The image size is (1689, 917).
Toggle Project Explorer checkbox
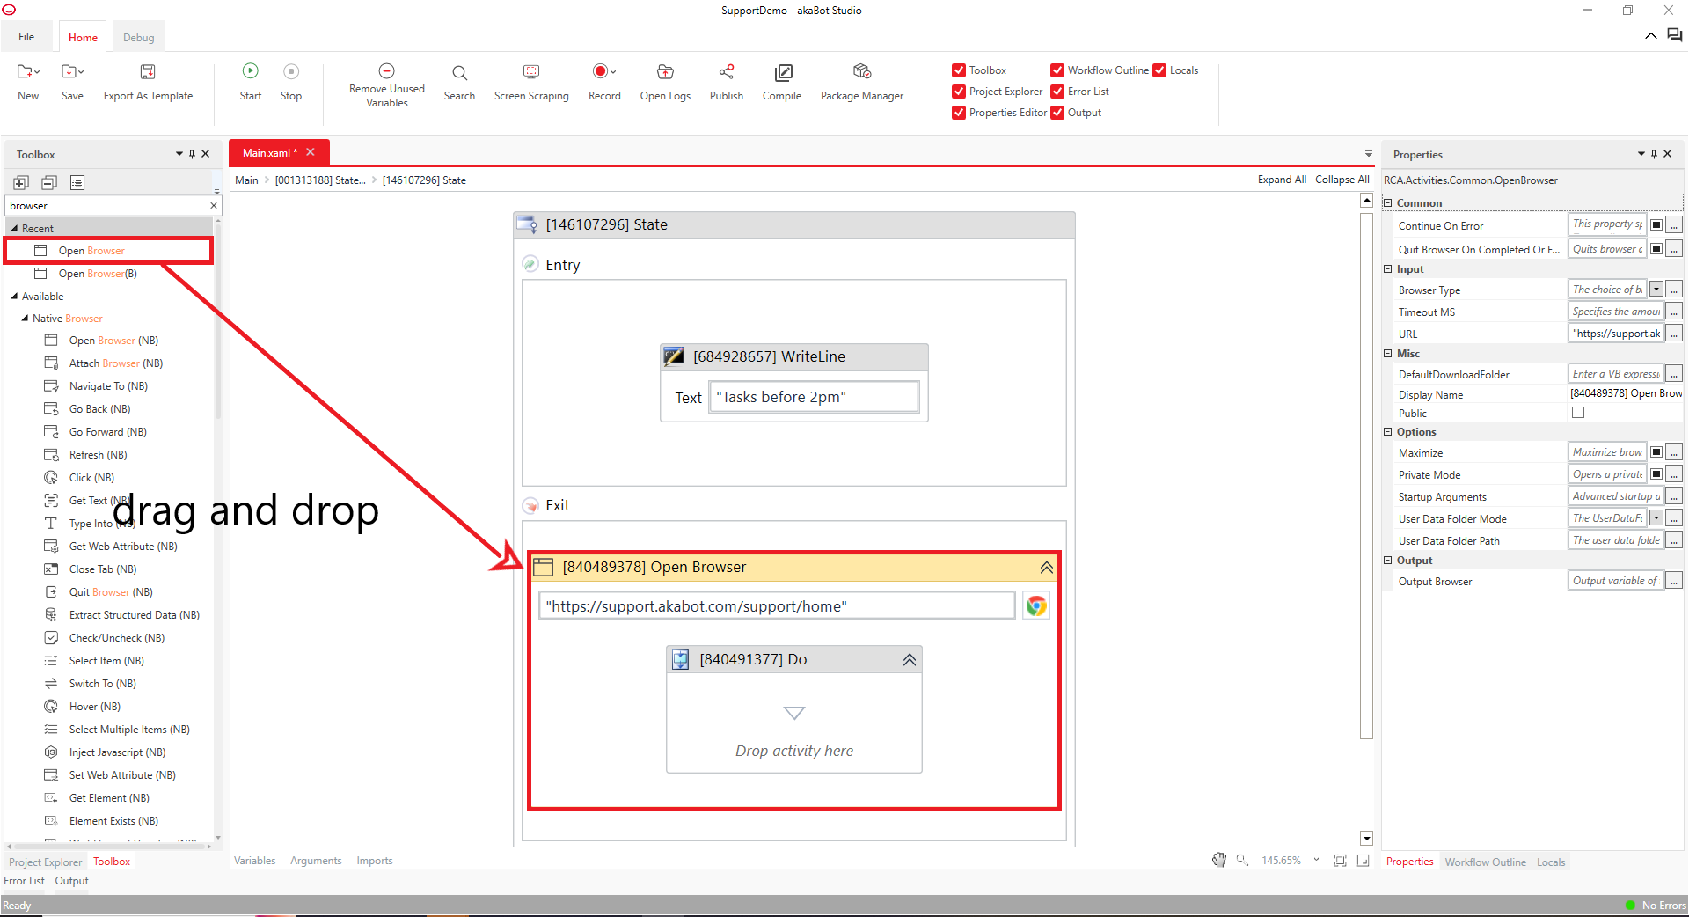coord(959,92)
